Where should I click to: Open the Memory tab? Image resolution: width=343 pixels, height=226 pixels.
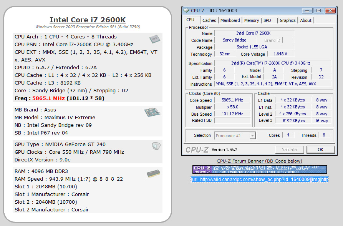pyautogui.click(x=252, y=20)
